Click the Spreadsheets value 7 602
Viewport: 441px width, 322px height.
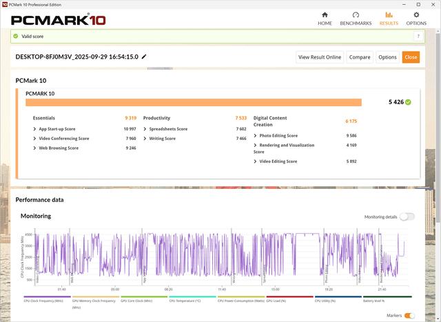click(241, 129)
